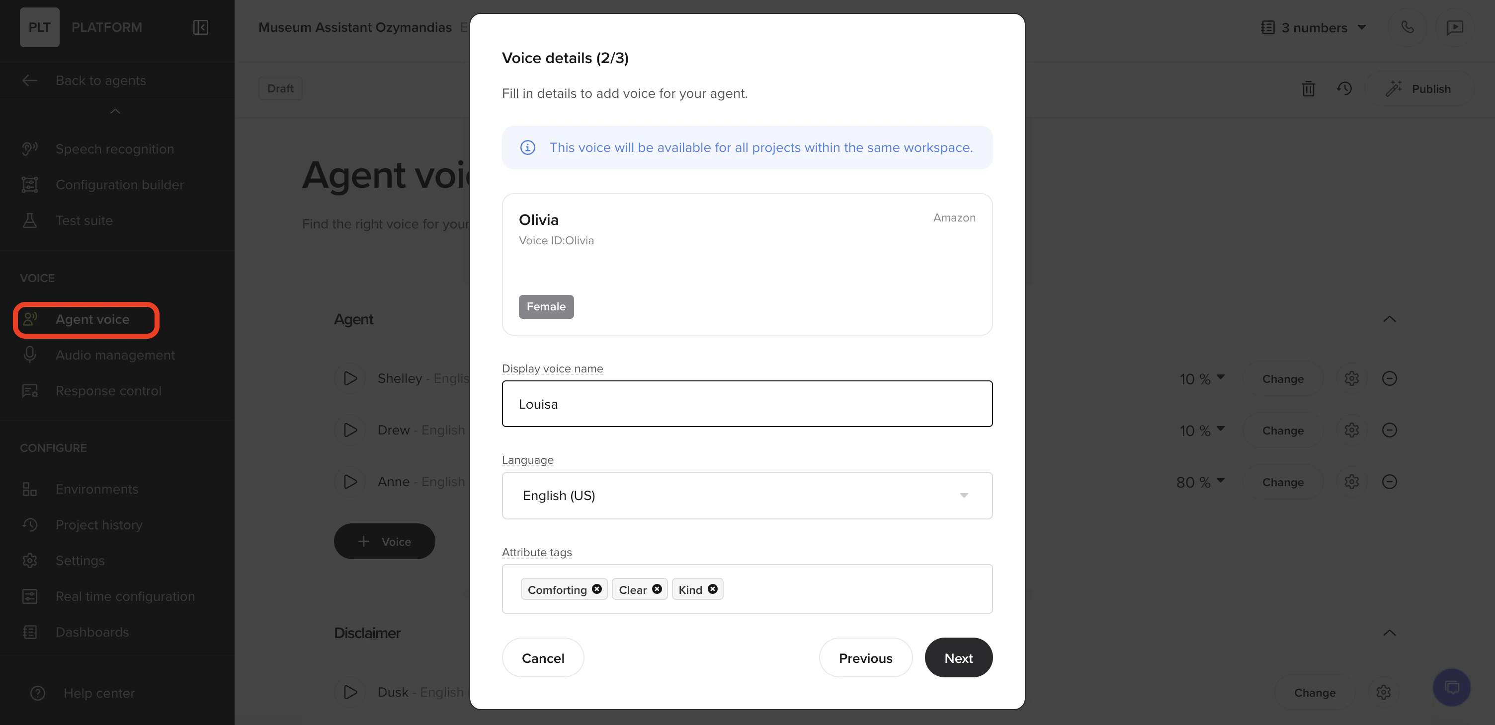This screenshot has height=725, width=1495.
Task: Open Audio management
Action: coord(115,355)
